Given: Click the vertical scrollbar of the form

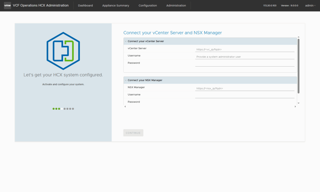Looking at the screenshot, I should point(298,65).
